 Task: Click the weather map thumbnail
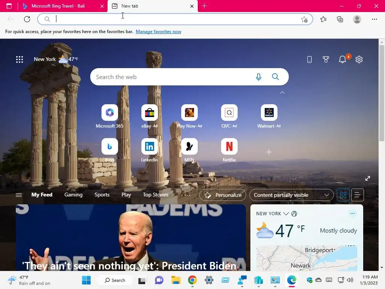306,258
